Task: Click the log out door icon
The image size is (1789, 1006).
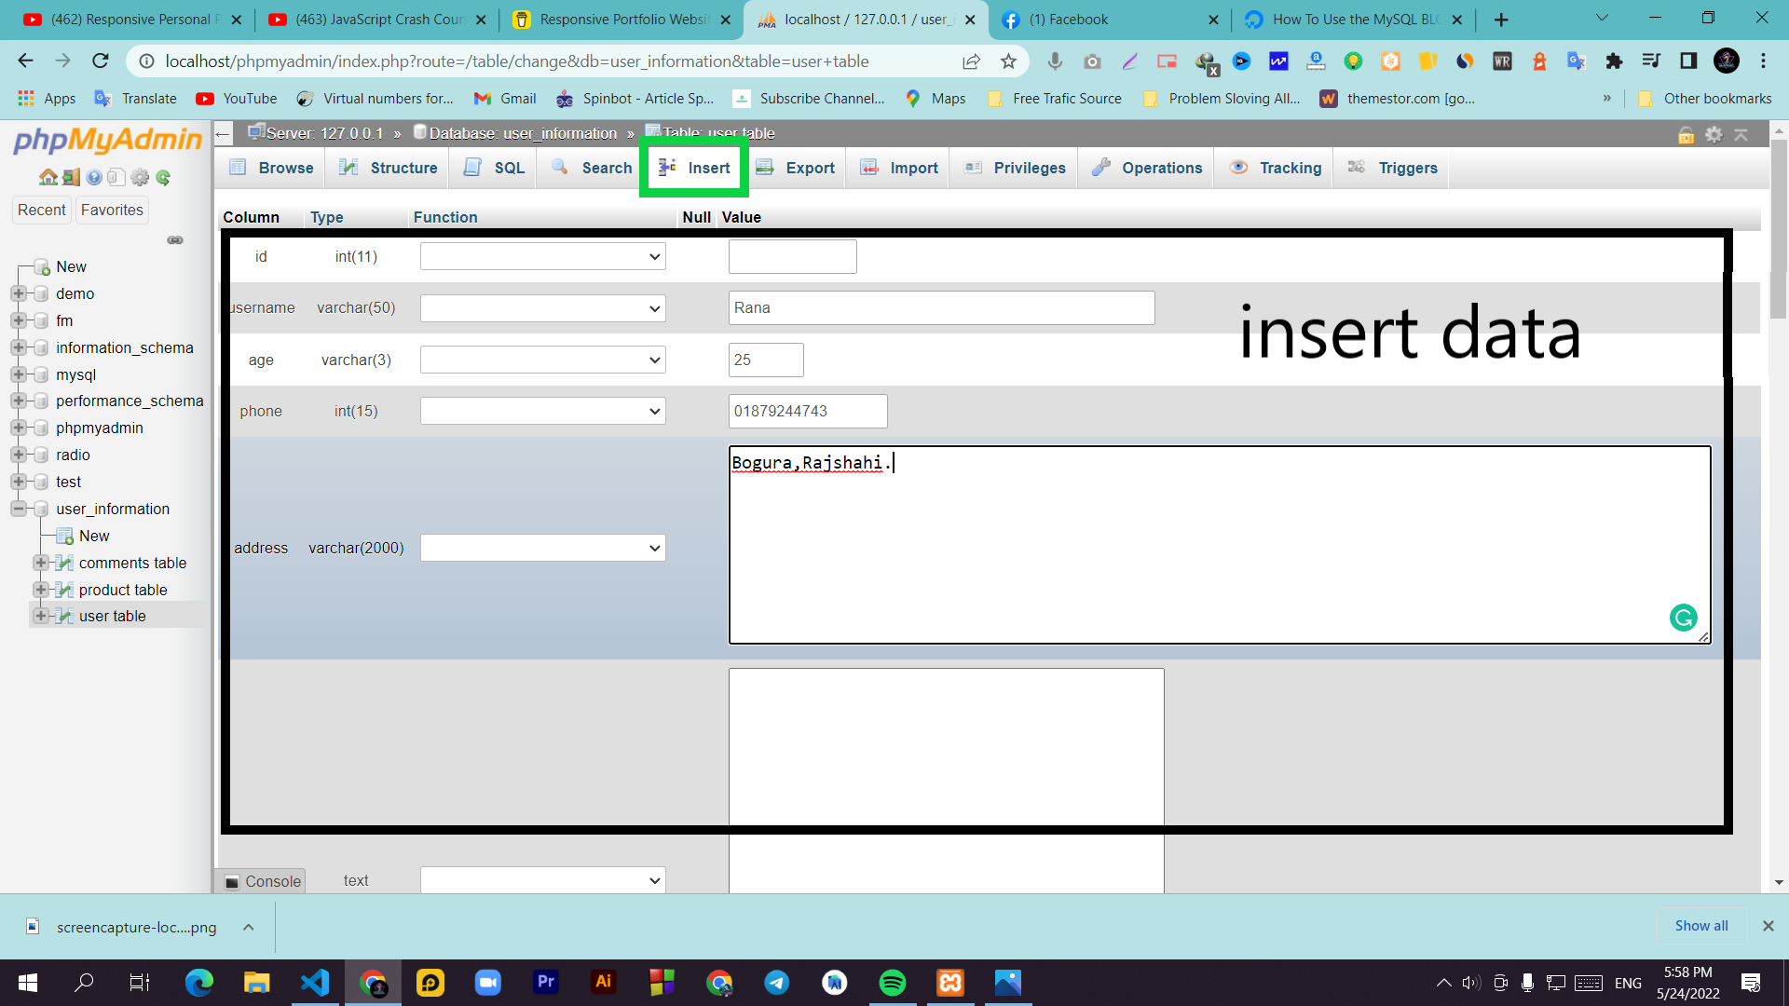Action: pyautogui.click(x=71, y=177)
